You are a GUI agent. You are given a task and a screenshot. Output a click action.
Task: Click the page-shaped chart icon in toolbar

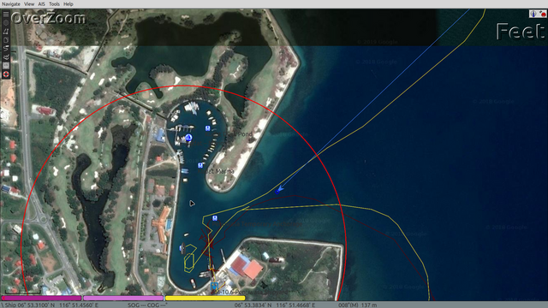pos(6,39)
